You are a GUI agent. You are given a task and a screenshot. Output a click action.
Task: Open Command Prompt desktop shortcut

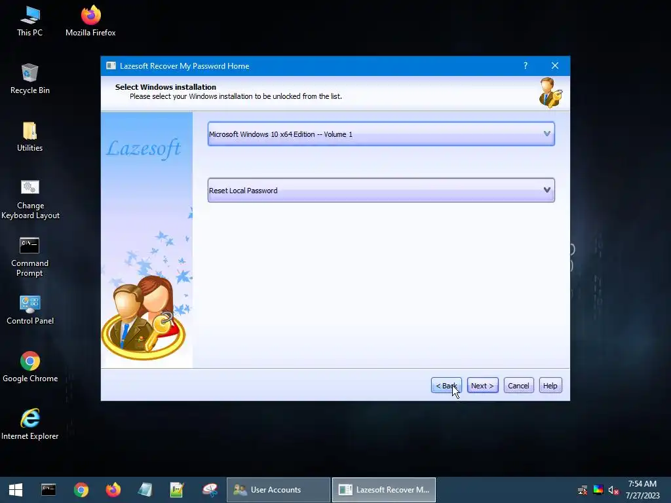pyautogui.click(x=29, y=257)
